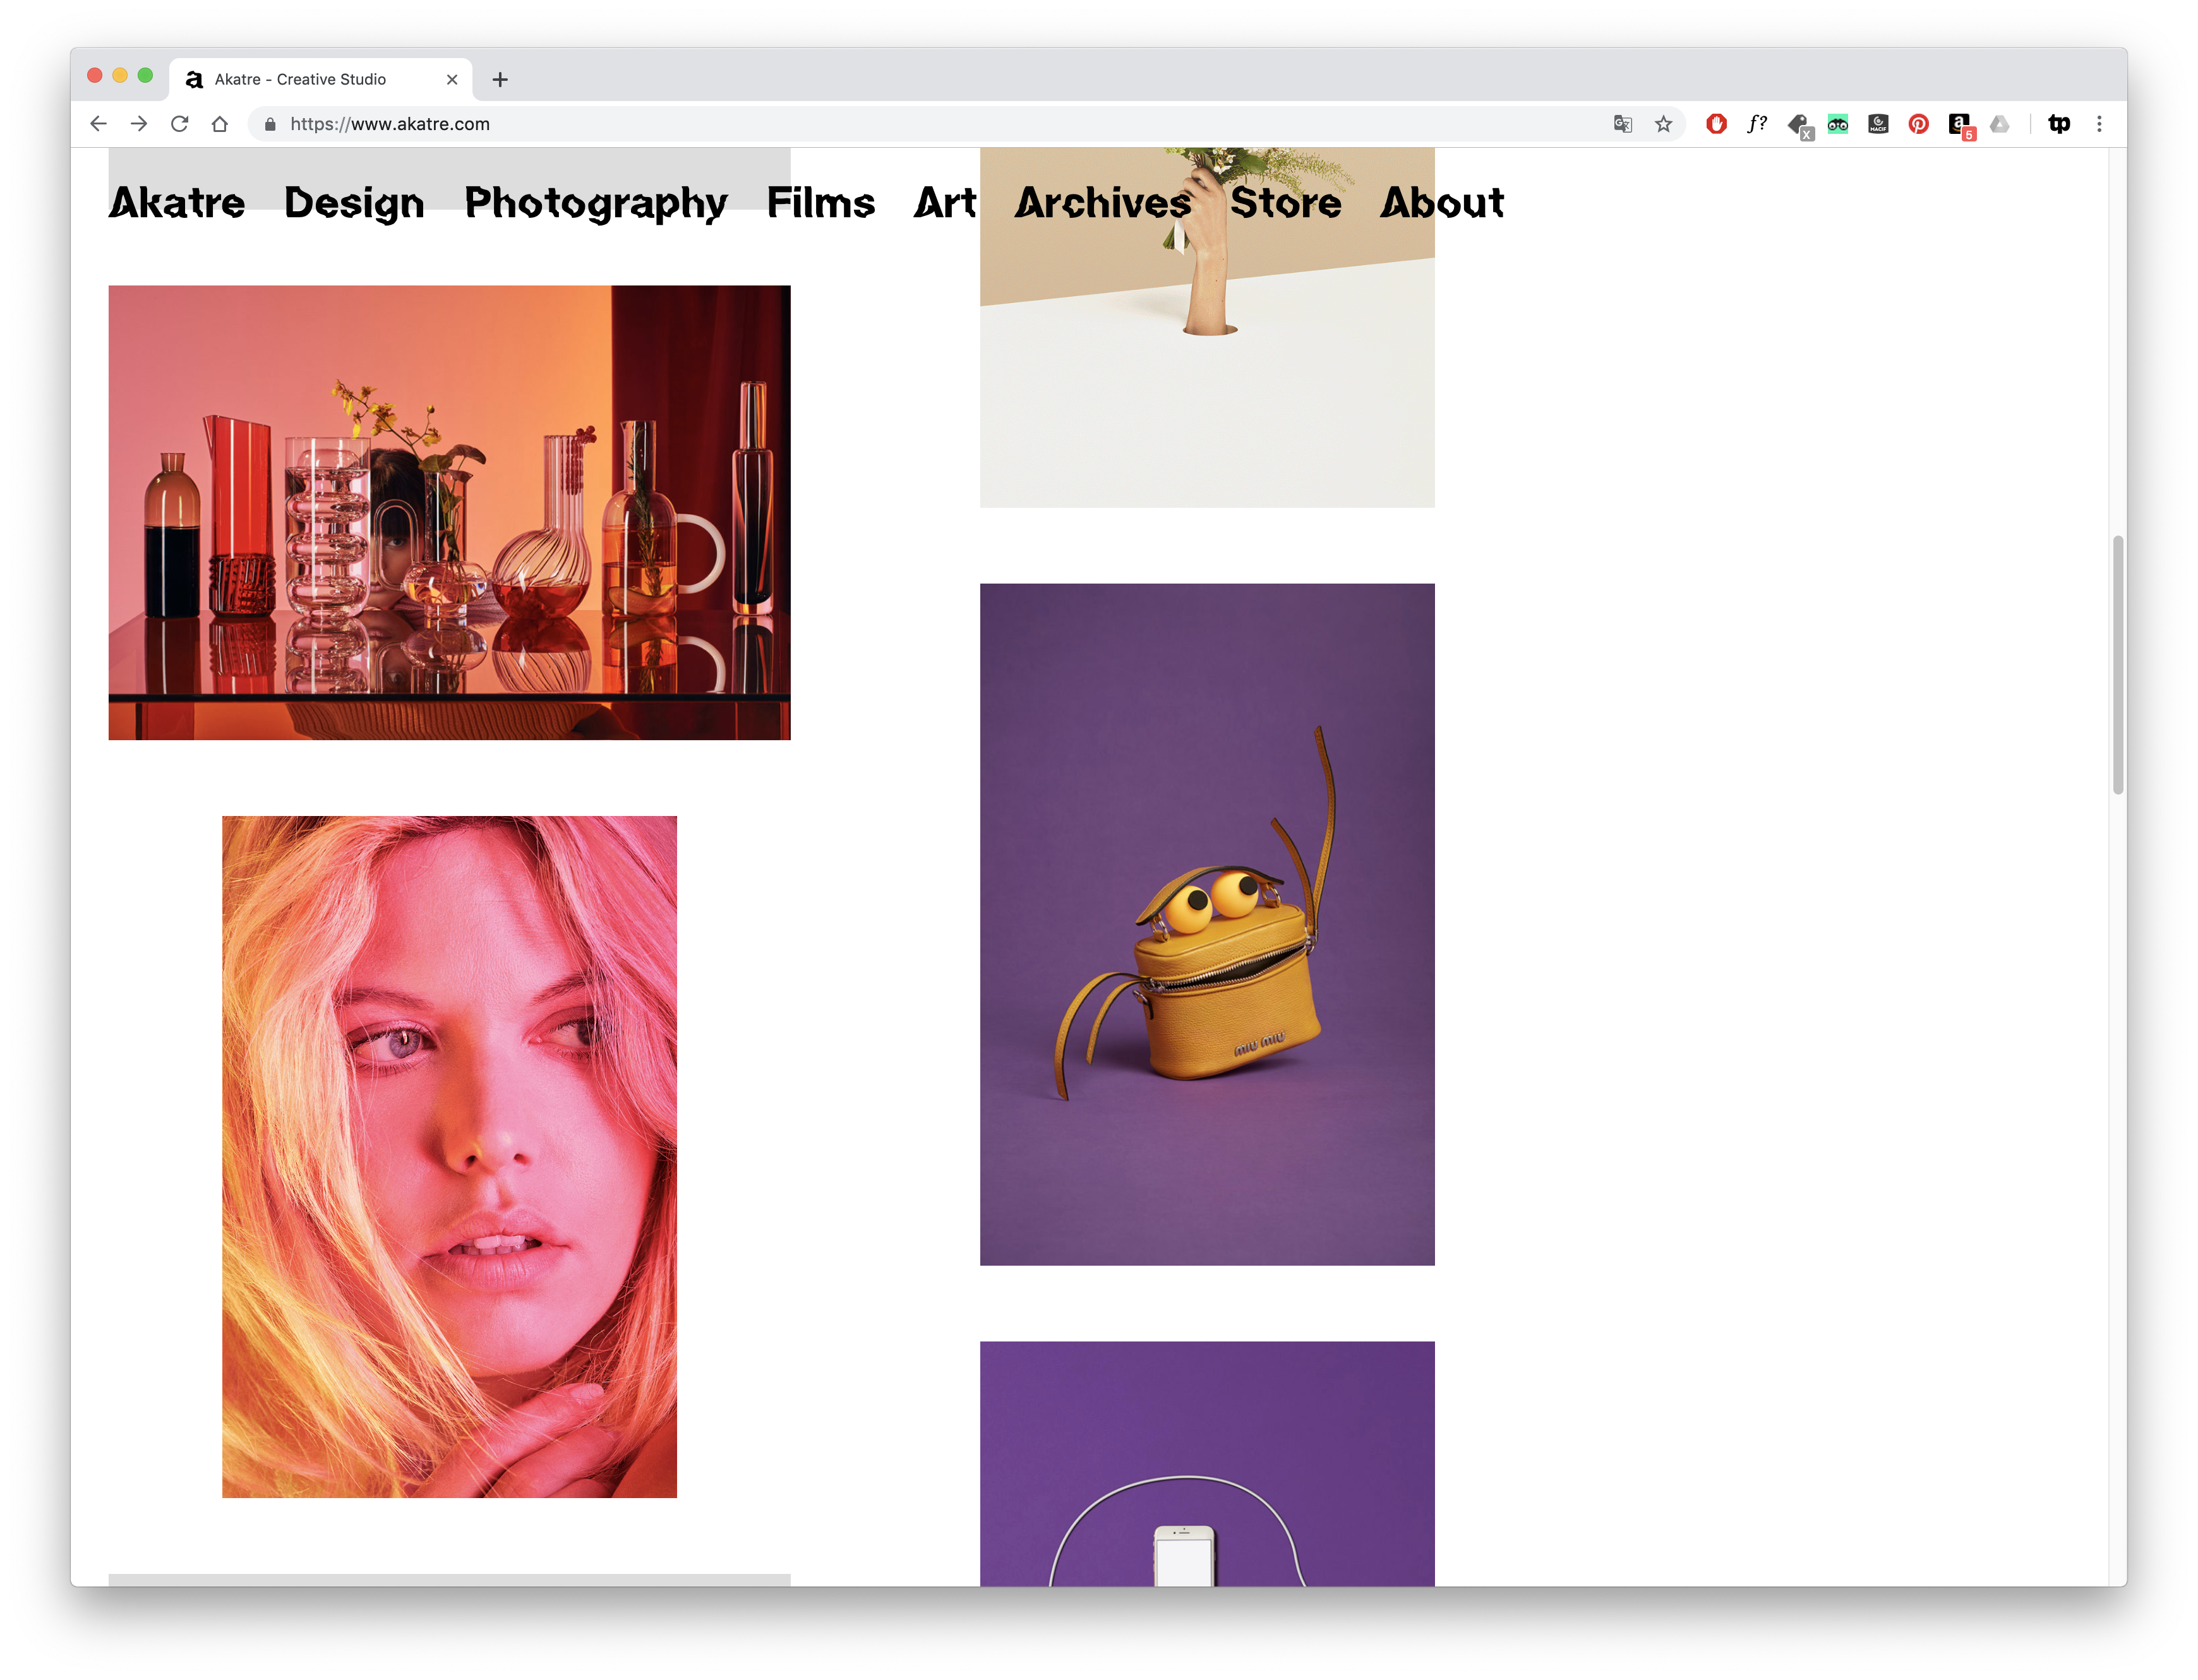Open the Store link
The height and width of the screenshot is (1680, 2198).
coord(1285,203)
